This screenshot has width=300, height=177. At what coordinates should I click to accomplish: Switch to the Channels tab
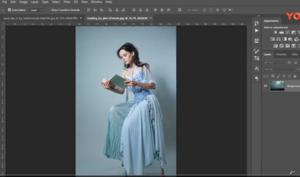click(281, 54)
